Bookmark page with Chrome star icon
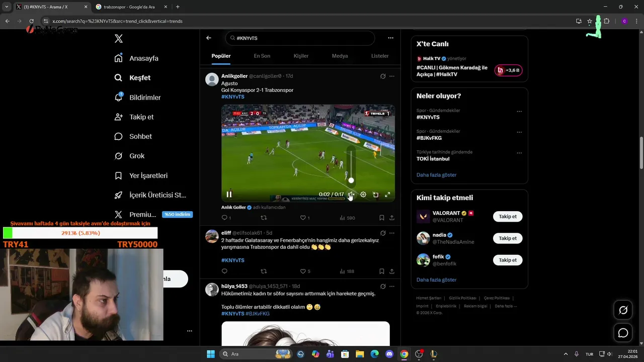 (590, 21)
